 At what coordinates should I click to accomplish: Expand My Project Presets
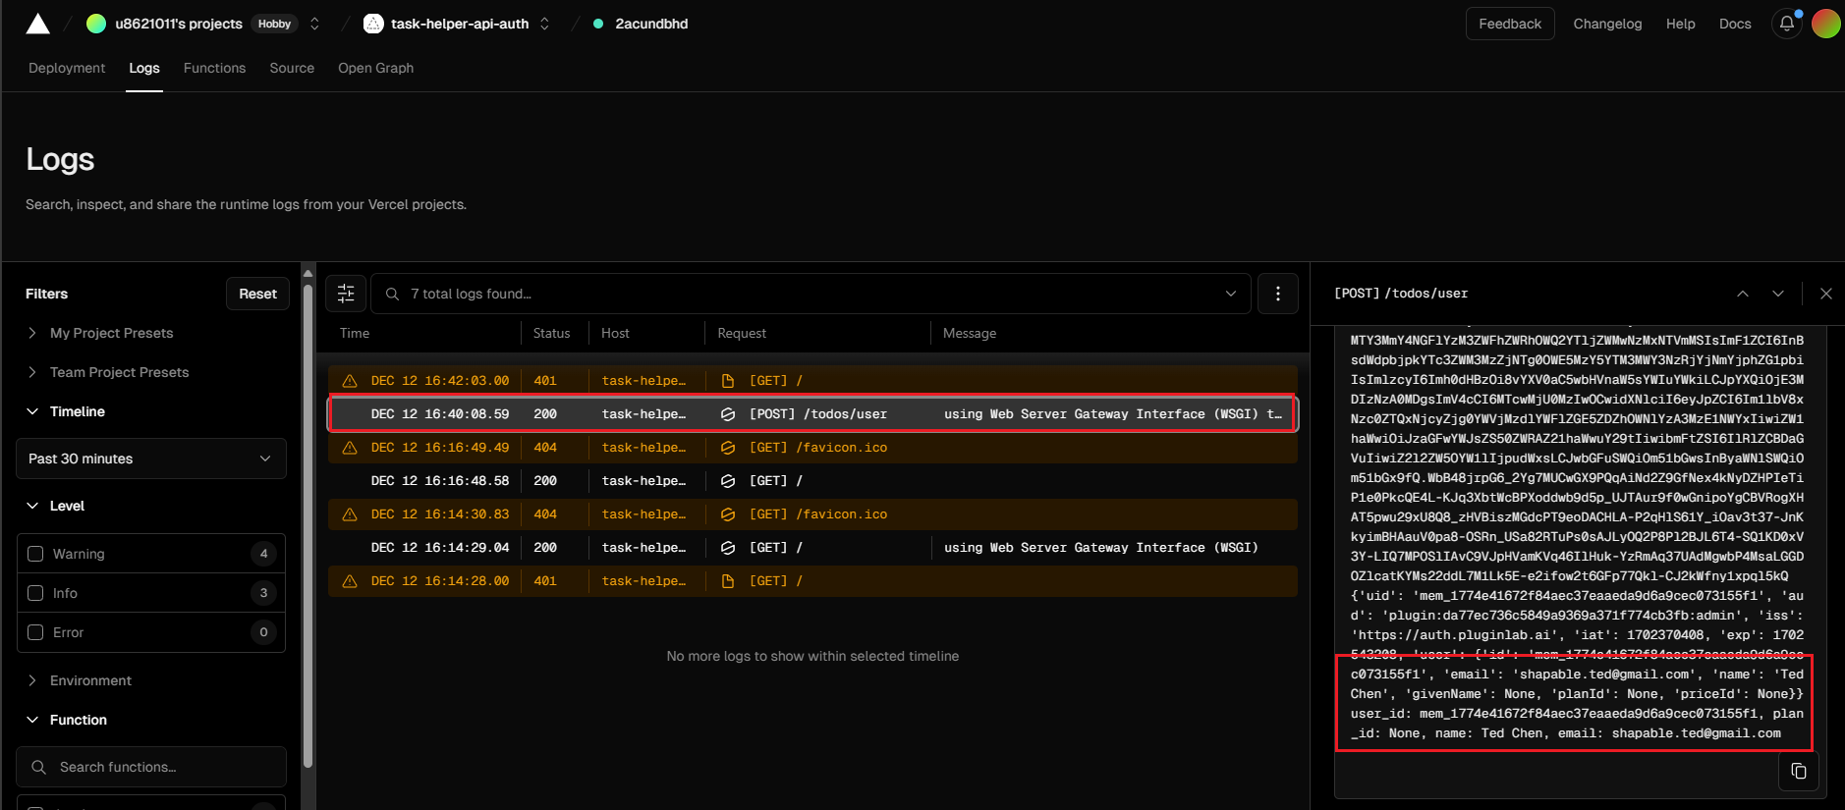[99, 333]
